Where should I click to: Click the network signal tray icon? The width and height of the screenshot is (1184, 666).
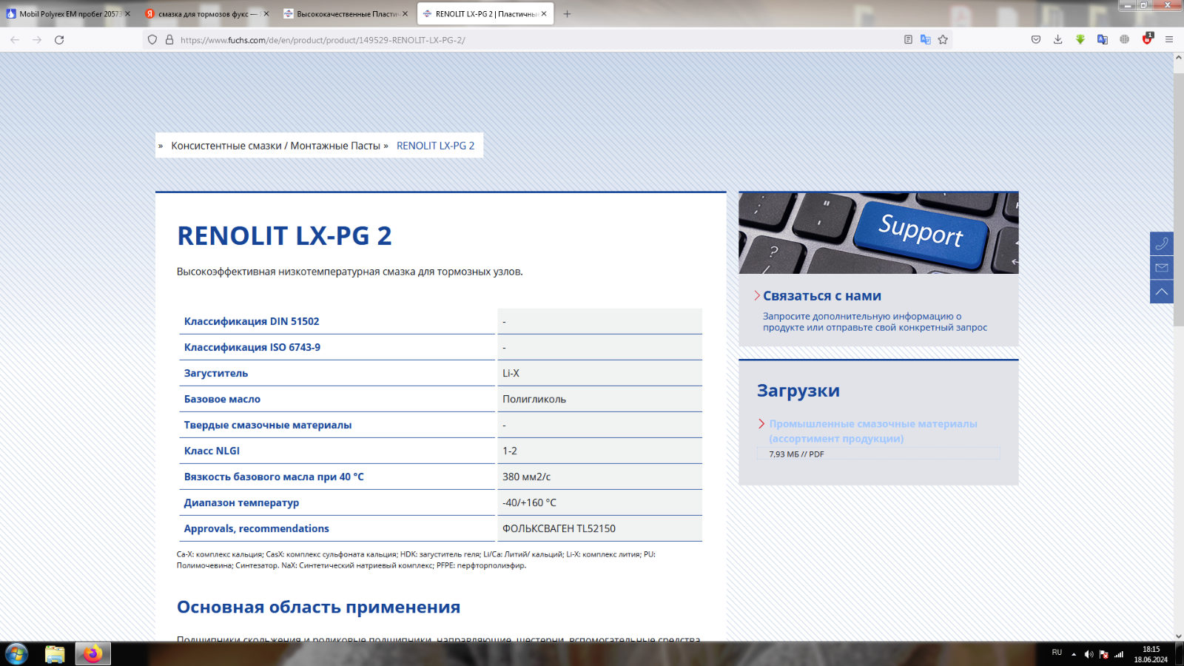1119,654
